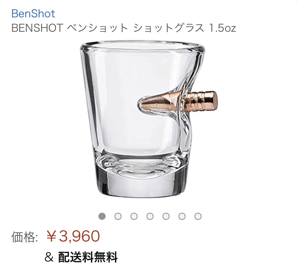Tap the 配送料無料 free shipping text
This screenshot has height=269, width=300.
point(88,257)
